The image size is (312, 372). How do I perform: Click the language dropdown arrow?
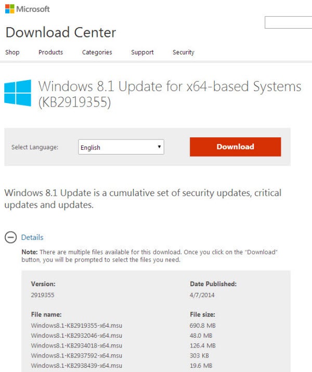tap(159, 147)
